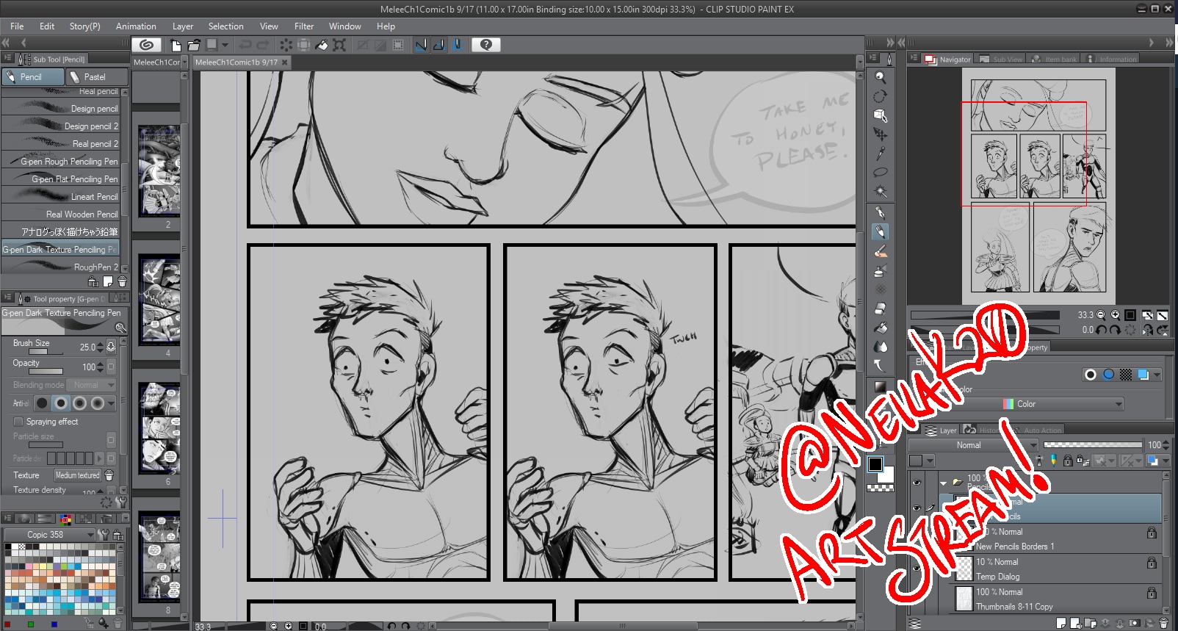Open the MeleeCh1Comic page manager tab dropdown
Screen dimensions: 1178x631
(184, 62)
